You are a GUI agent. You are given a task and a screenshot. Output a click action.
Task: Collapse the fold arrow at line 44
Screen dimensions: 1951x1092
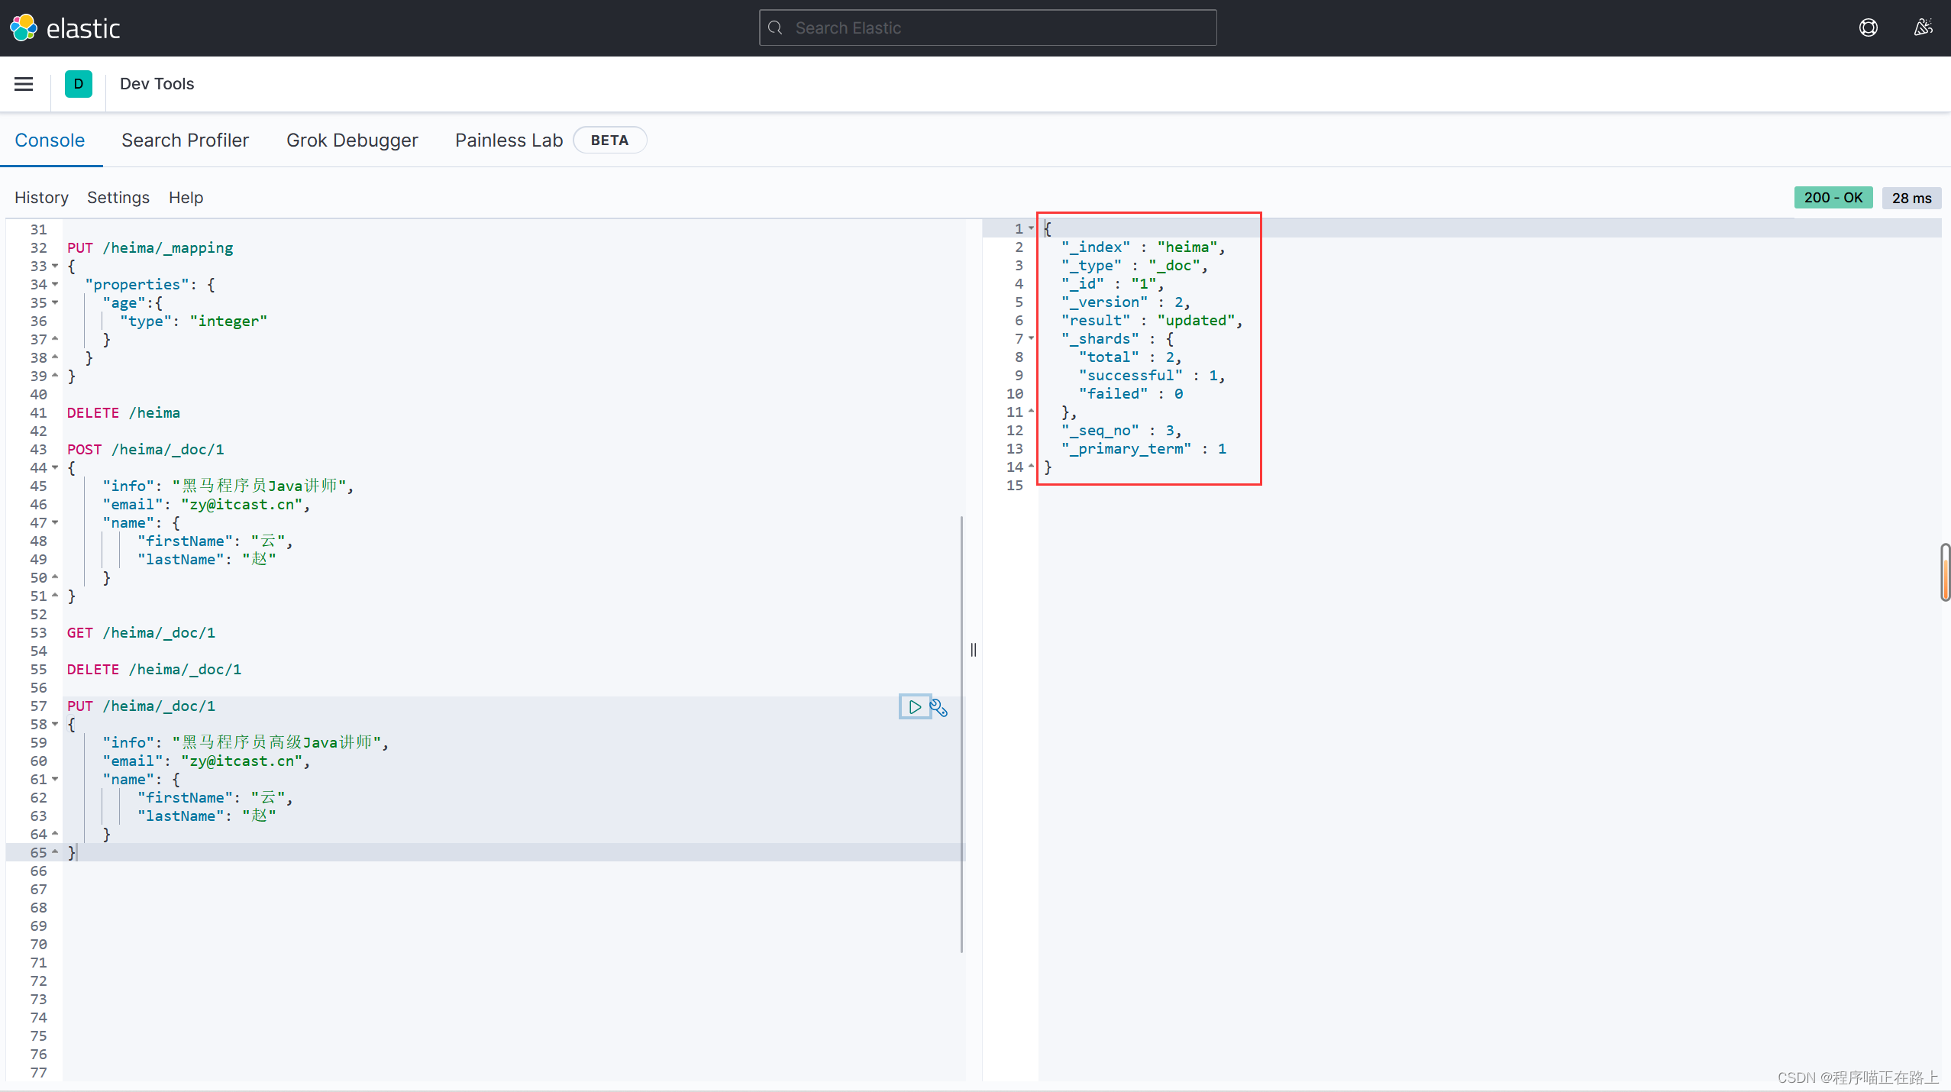pos(55,468)
